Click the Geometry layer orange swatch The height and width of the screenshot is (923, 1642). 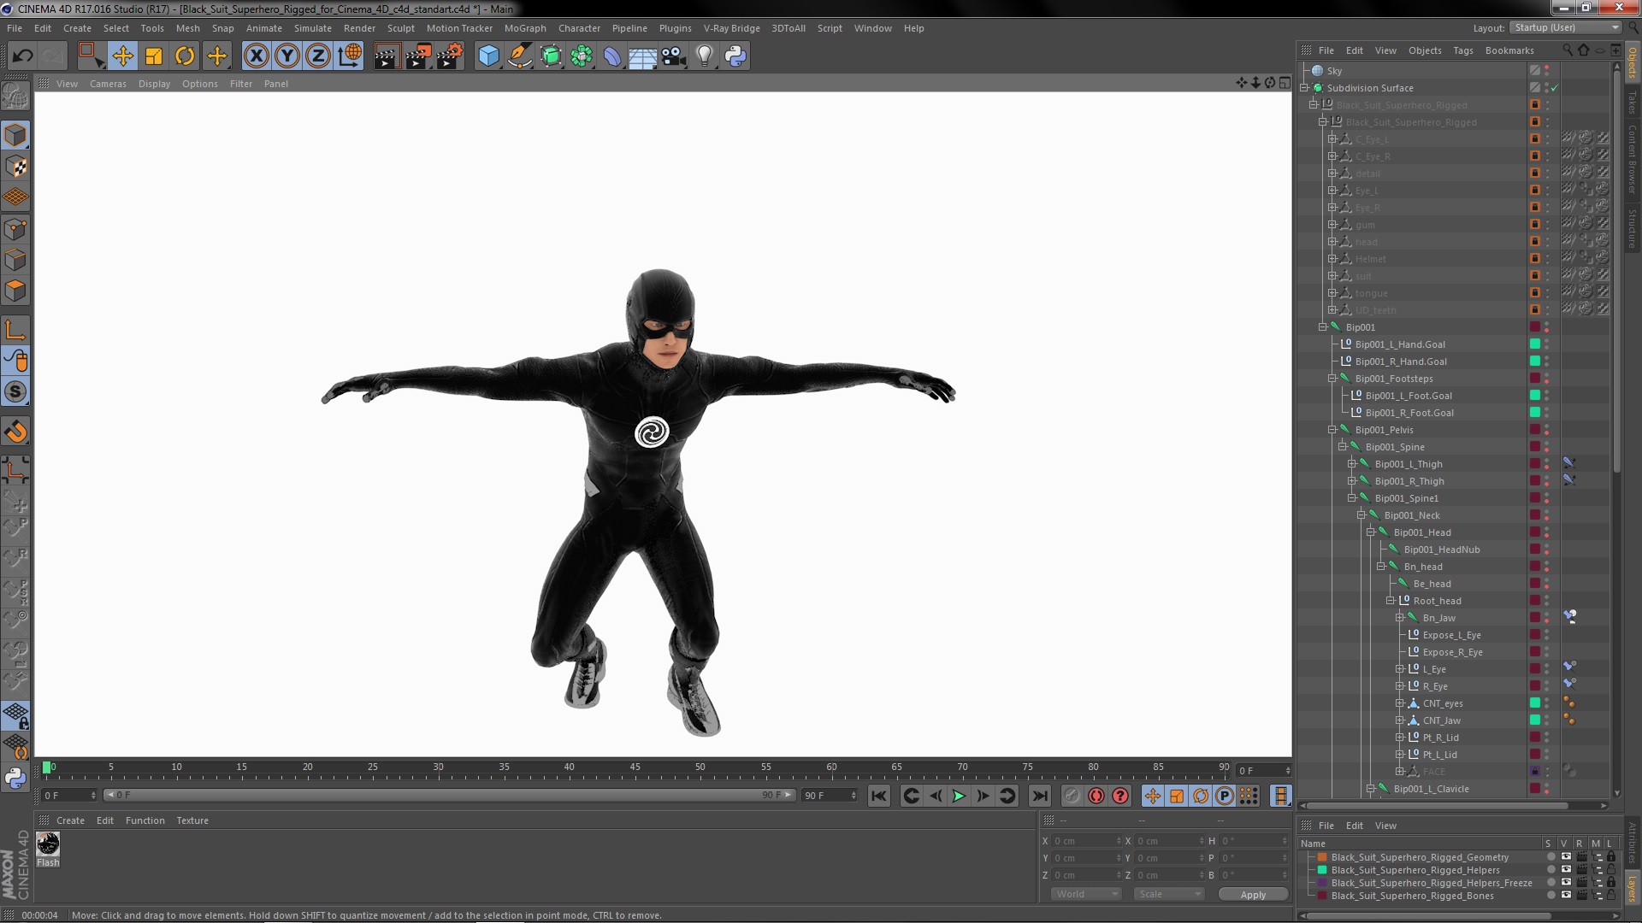1322,857
